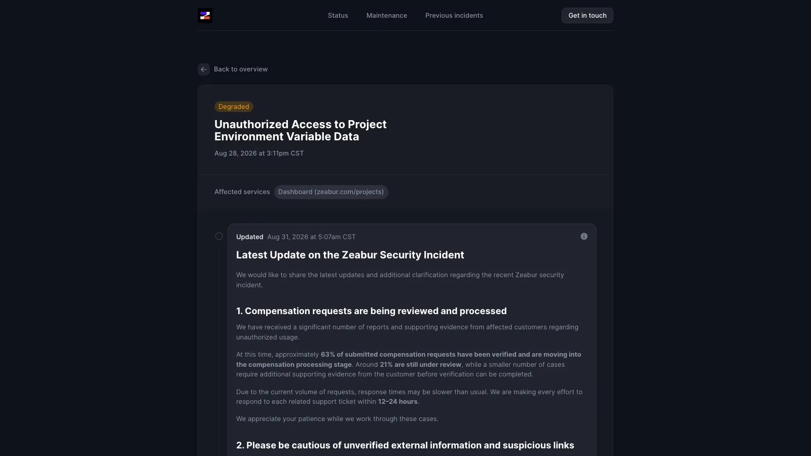
Task: Click the Updated label on the update card
Action: tap(250, 237)
